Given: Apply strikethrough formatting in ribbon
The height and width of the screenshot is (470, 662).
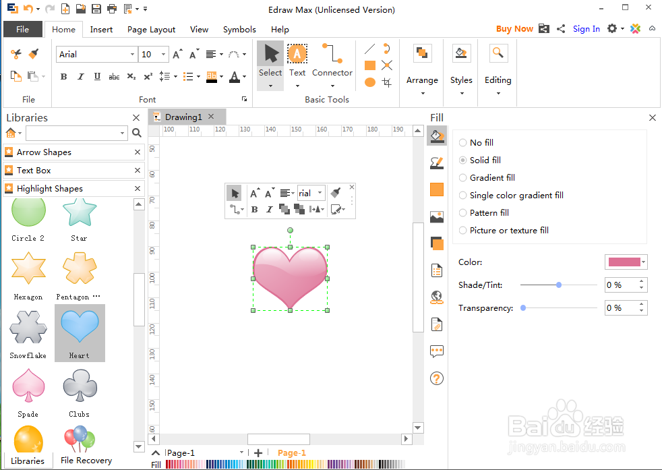Looking at the screenshot, I should (114, 76).
